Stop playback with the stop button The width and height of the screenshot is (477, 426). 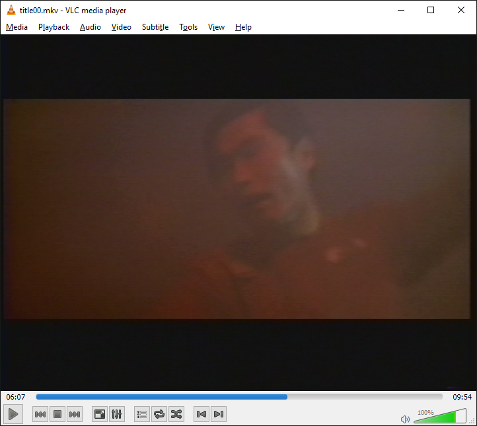[x=57, y=414]
